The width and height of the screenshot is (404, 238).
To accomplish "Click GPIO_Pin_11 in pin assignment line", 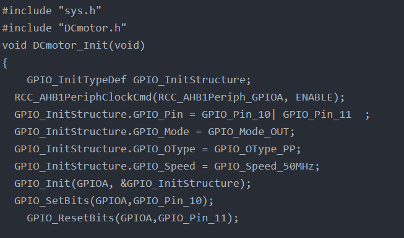I will tap(317, 115).
